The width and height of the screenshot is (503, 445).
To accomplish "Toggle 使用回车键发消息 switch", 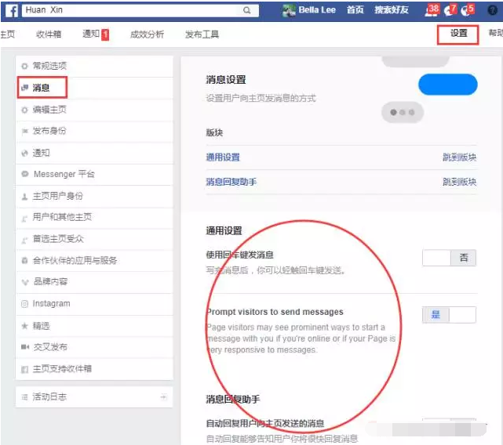I will [x=449, y=258].
